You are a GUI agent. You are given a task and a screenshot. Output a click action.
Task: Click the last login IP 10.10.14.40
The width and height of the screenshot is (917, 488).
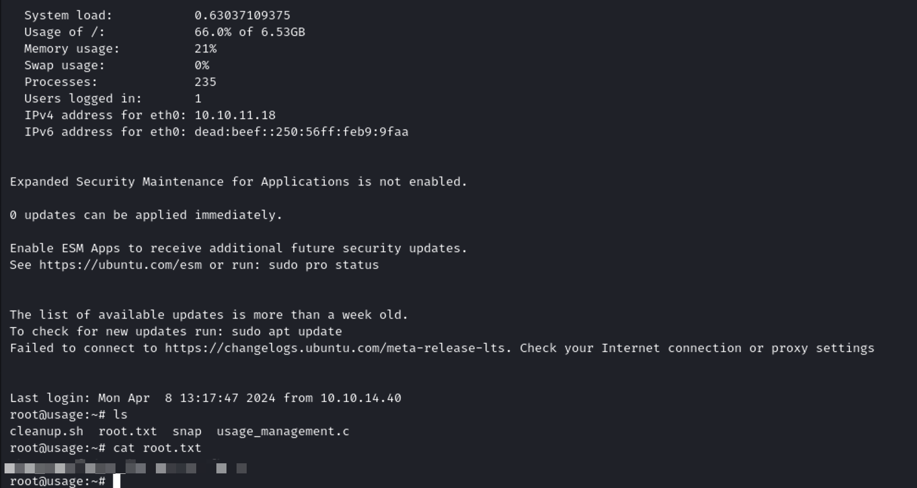tap(361, 398)
